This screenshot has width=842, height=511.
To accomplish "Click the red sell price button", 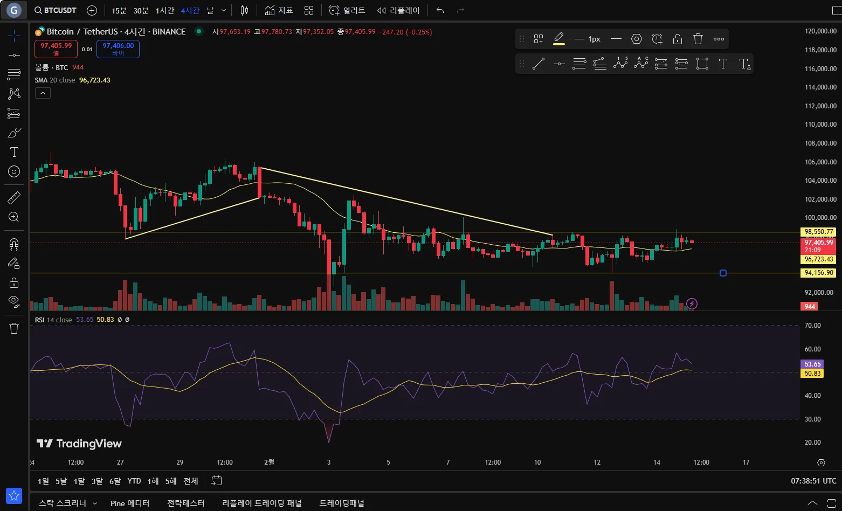I will 56,49.
